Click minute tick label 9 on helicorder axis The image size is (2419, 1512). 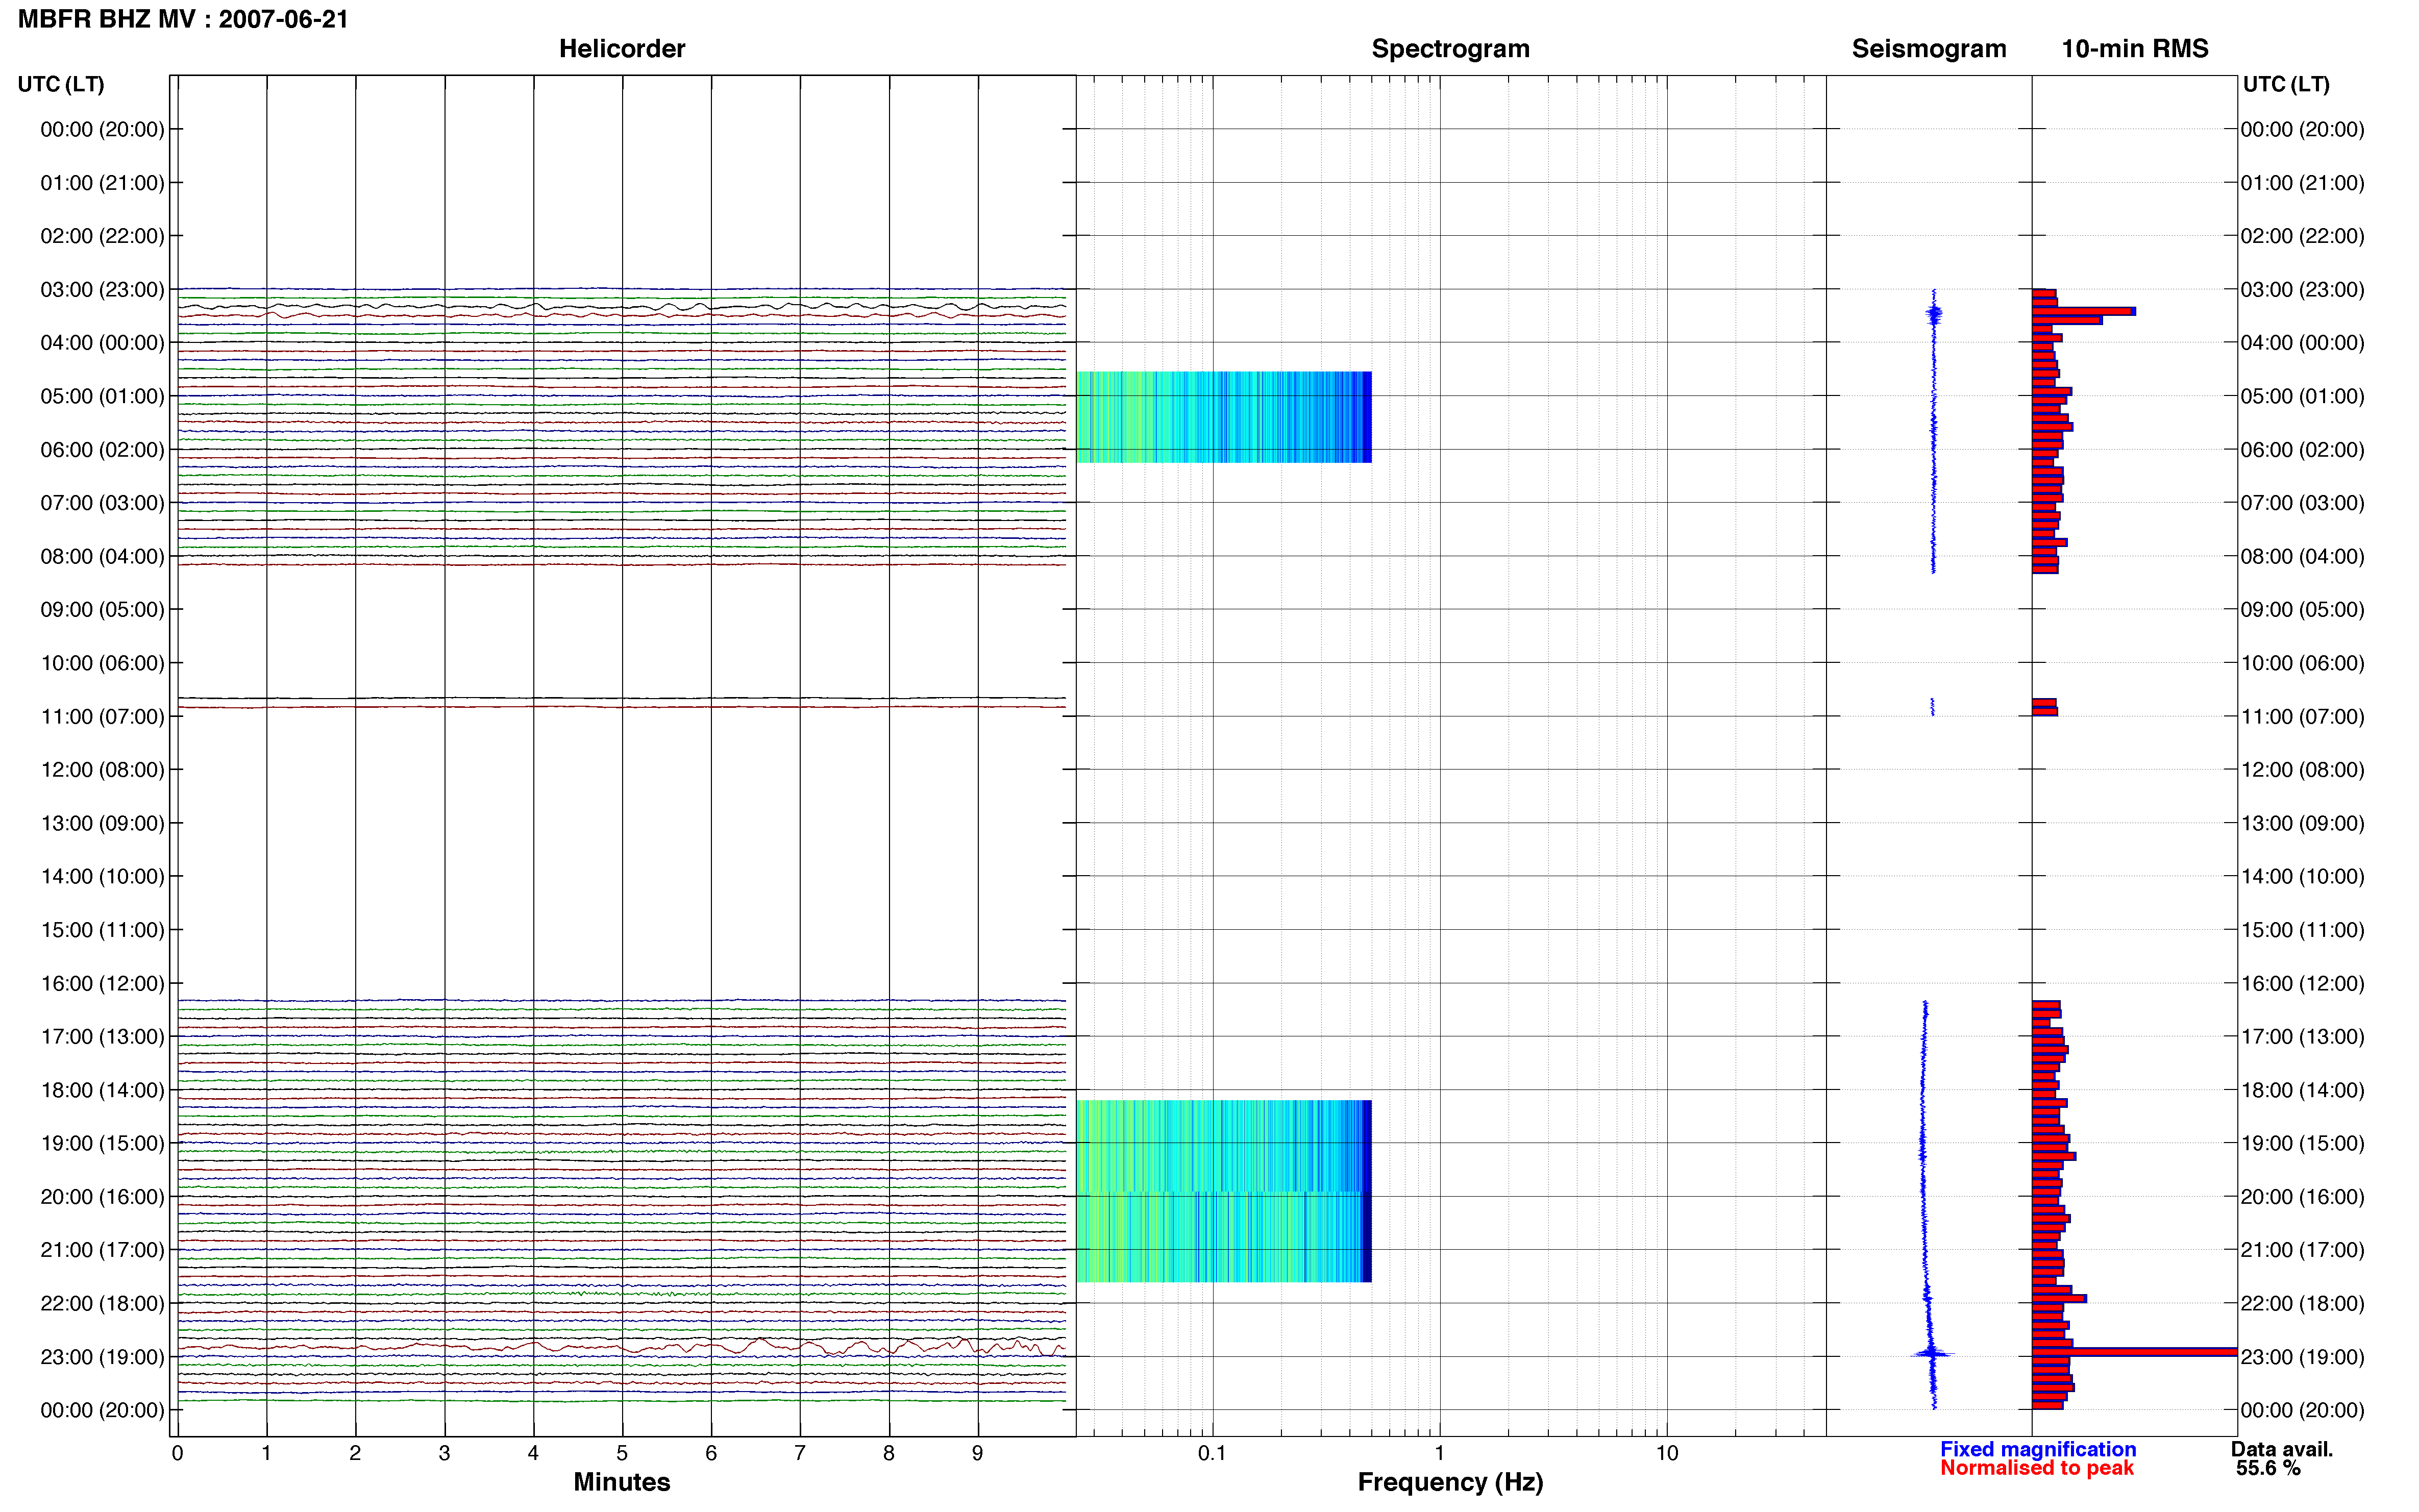[x=978, y=1453]
